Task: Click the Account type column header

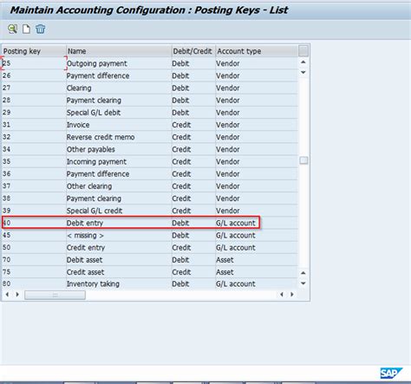Action: (x=257, y=51)
